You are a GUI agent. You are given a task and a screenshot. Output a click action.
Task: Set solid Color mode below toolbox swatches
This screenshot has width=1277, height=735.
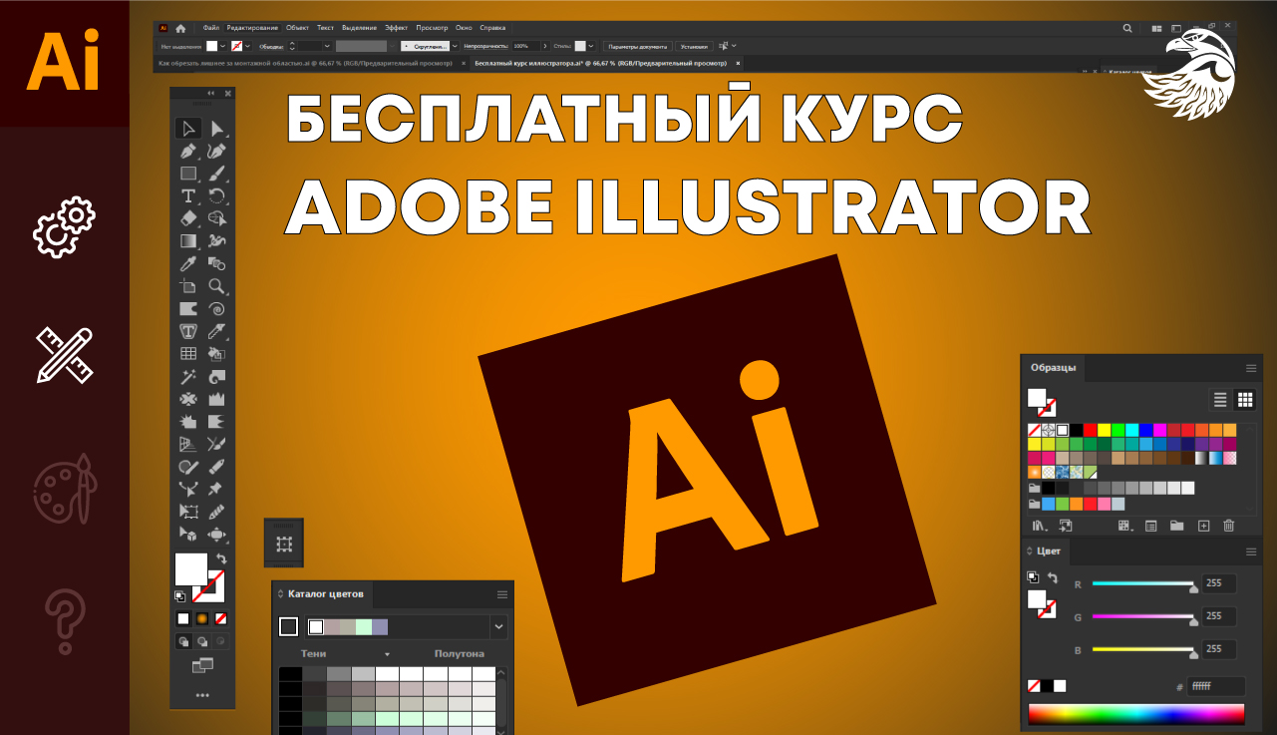click(x=183, y=618)
